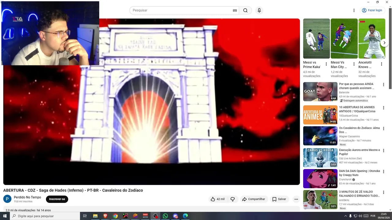Open CAMUS VS HYOGA thumbnail 3:53
Screen dimensions: 392x220
(320, 158)
